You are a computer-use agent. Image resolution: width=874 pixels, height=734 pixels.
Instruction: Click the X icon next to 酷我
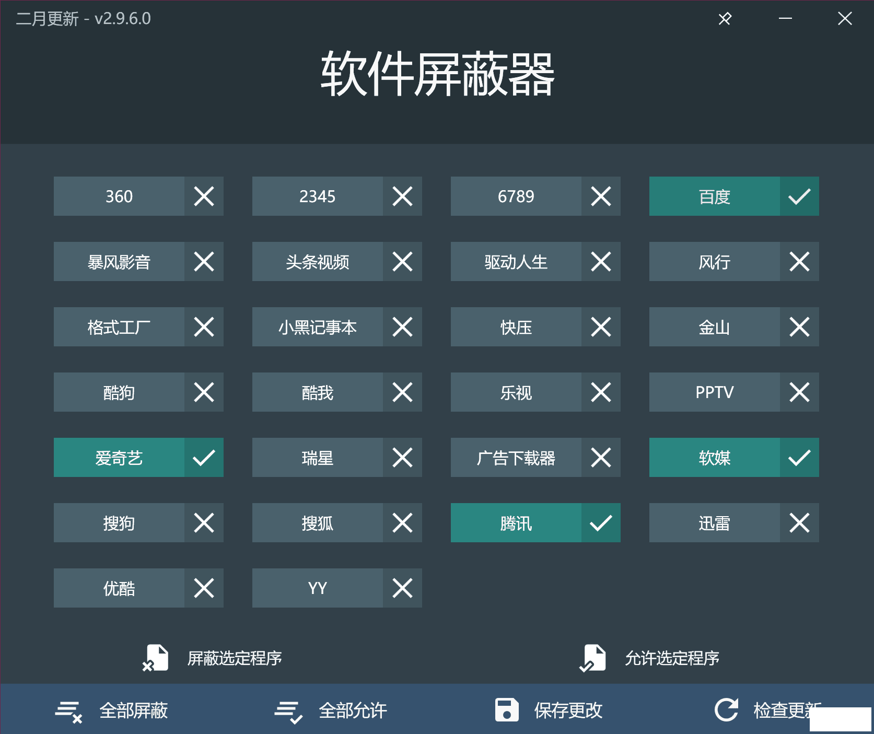[402, 392]
